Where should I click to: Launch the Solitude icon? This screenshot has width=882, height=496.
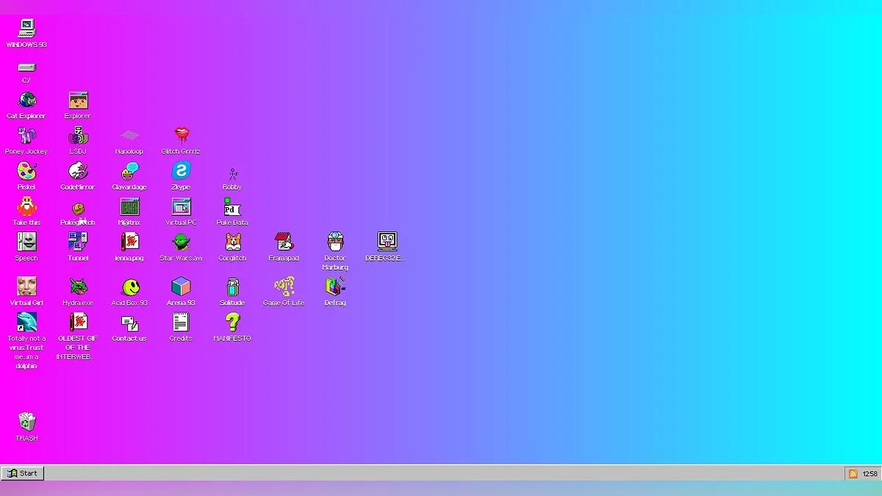[232, 287]
